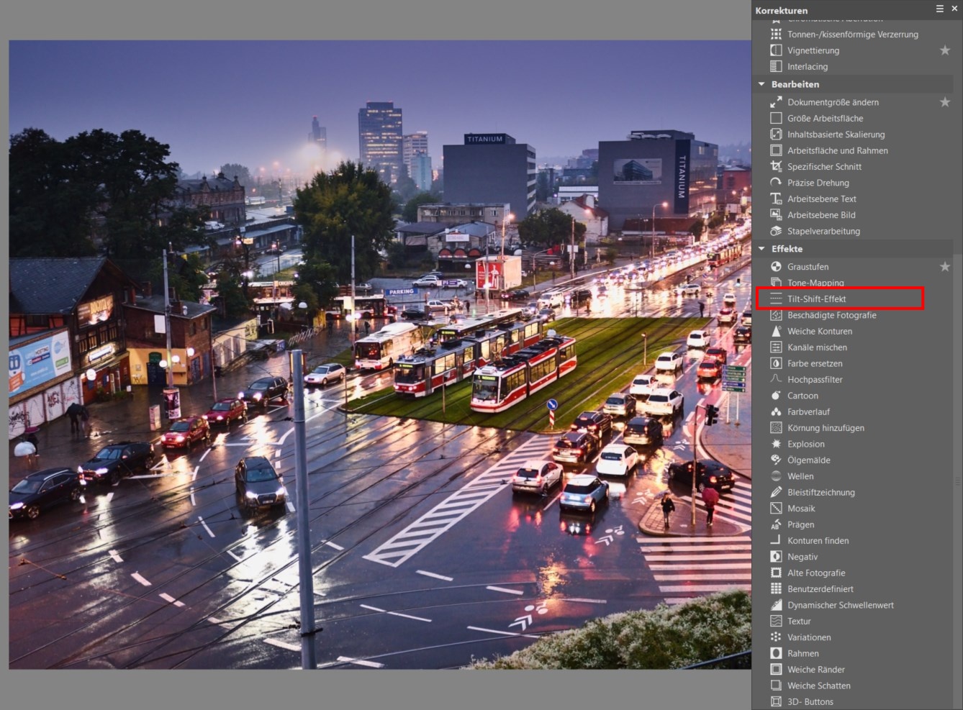Viewport: 963px width, 710px height.
Task: Click the Weiche Konturen icon
Action: tap(776, 331)
